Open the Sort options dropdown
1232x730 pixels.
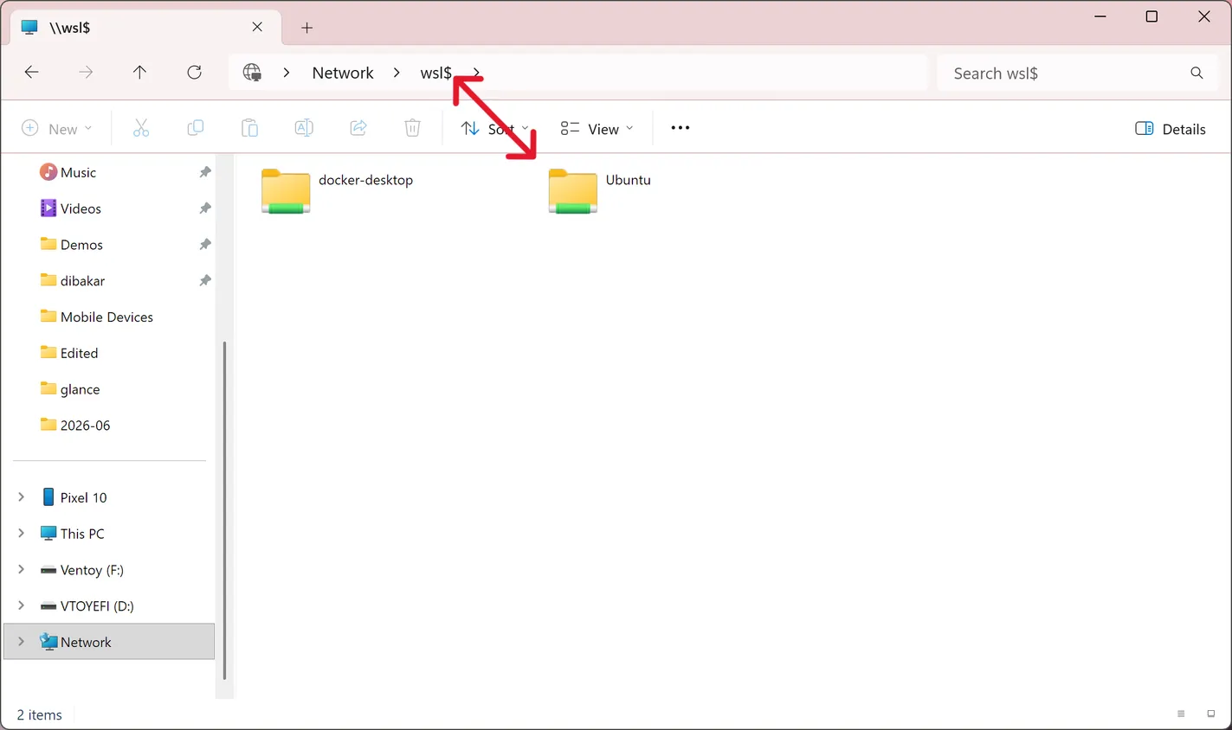(494, 128)
